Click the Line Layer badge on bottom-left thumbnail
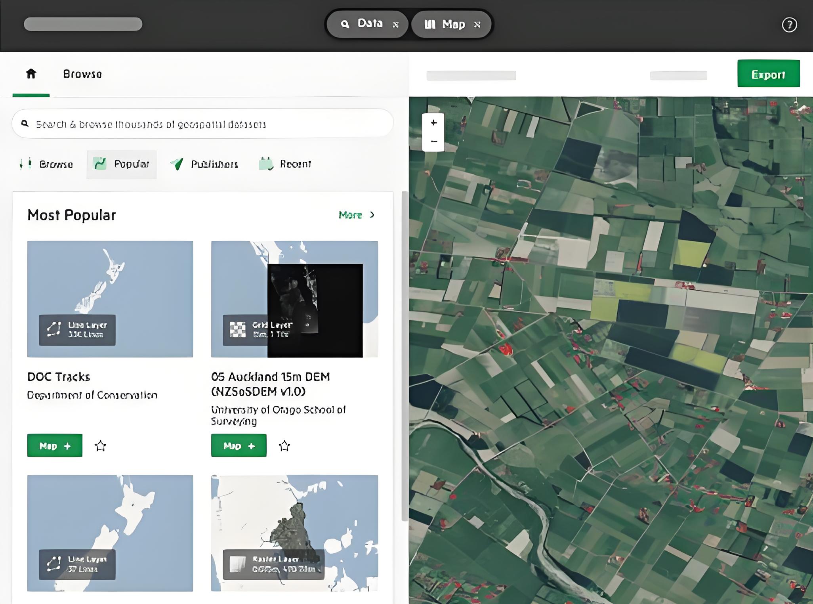The width and height of the screenshot is (813, 604). pos(77,564)
